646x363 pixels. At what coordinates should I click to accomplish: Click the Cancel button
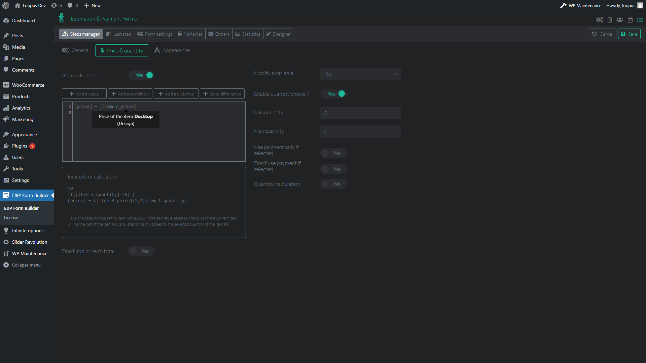pyautogui.click(x=602, y=34)
